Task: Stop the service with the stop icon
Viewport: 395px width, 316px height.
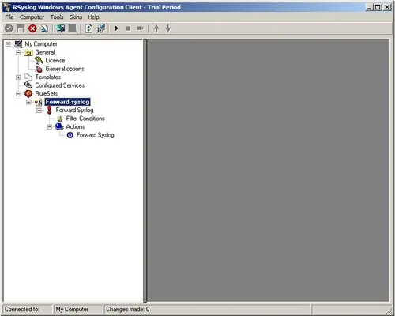Action: pyautogui.click(x=128, y=28)
